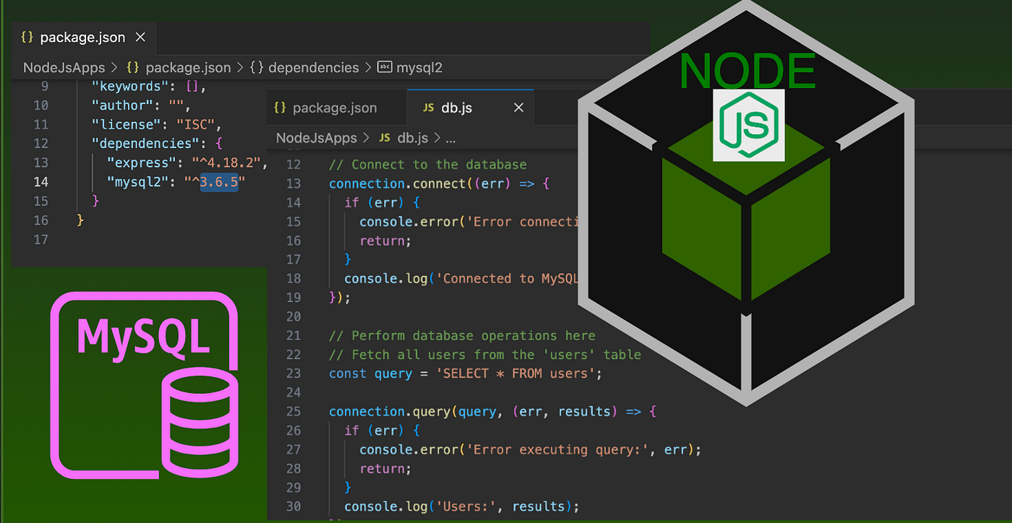Click the JS file icon on db.js tab
Image resolution: width=1012 pixels, height=523 pixels.
coord(428,108)
